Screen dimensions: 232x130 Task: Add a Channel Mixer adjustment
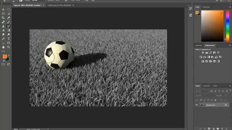point(216,57)
